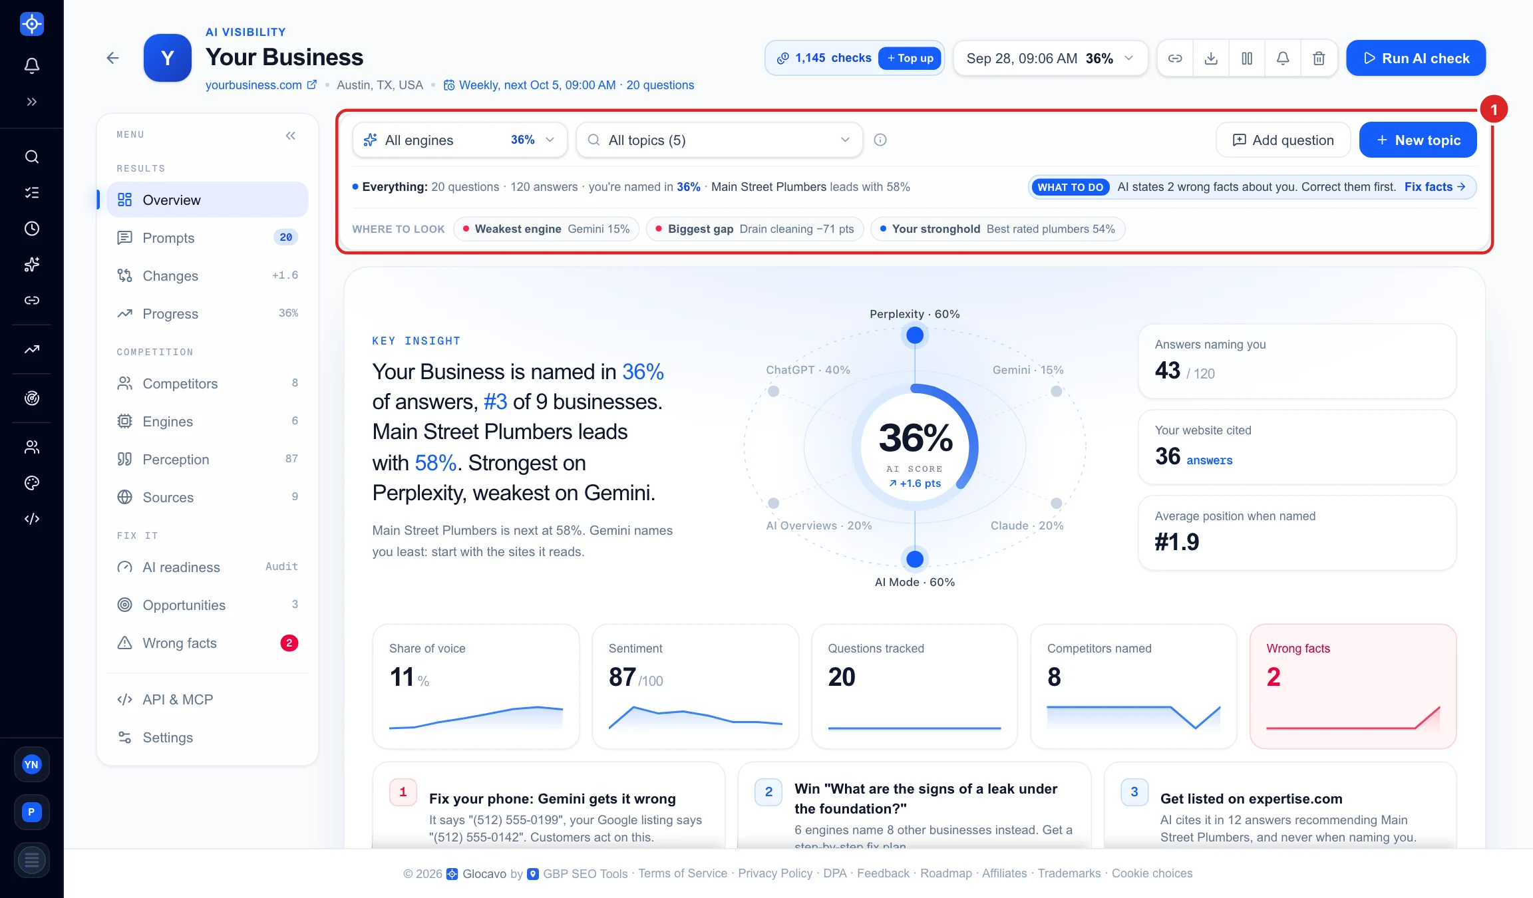This screenshot has height=898, width=1533.
Task: Download report with the download icon
Action: pyautogui.click(x=1211, y=58)
